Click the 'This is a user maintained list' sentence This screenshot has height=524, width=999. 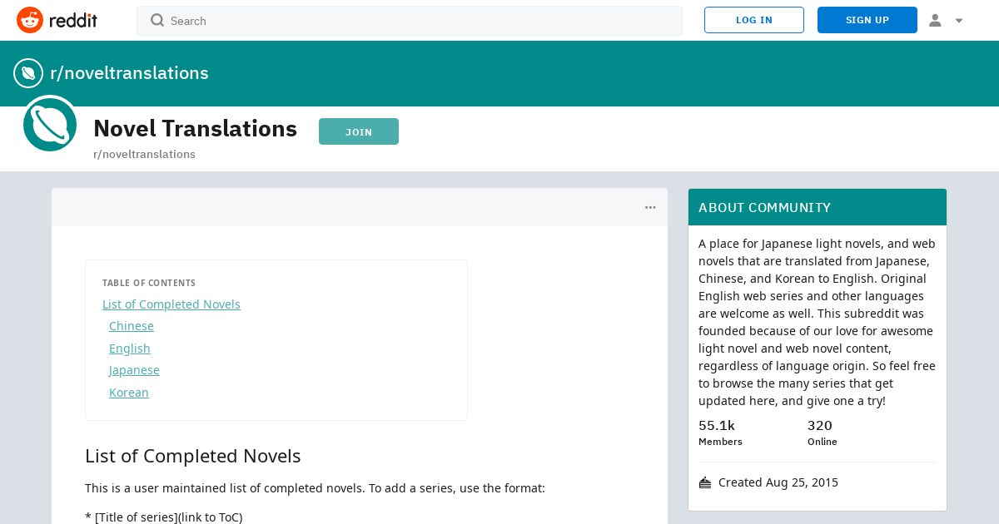[x=315, y=488]
